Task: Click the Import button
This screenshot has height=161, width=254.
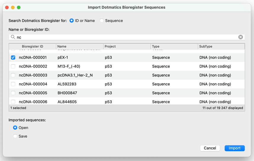Action: pos(234,148)
